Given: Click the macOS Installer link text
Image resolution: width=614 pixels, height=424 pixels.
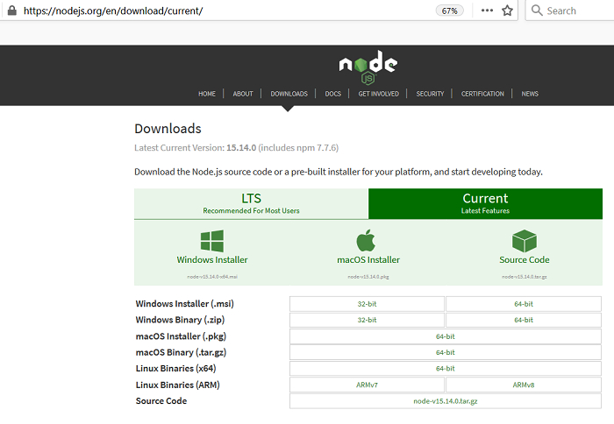Looking at the screenshot, I should pyautogui.click(x=368, y=259).
